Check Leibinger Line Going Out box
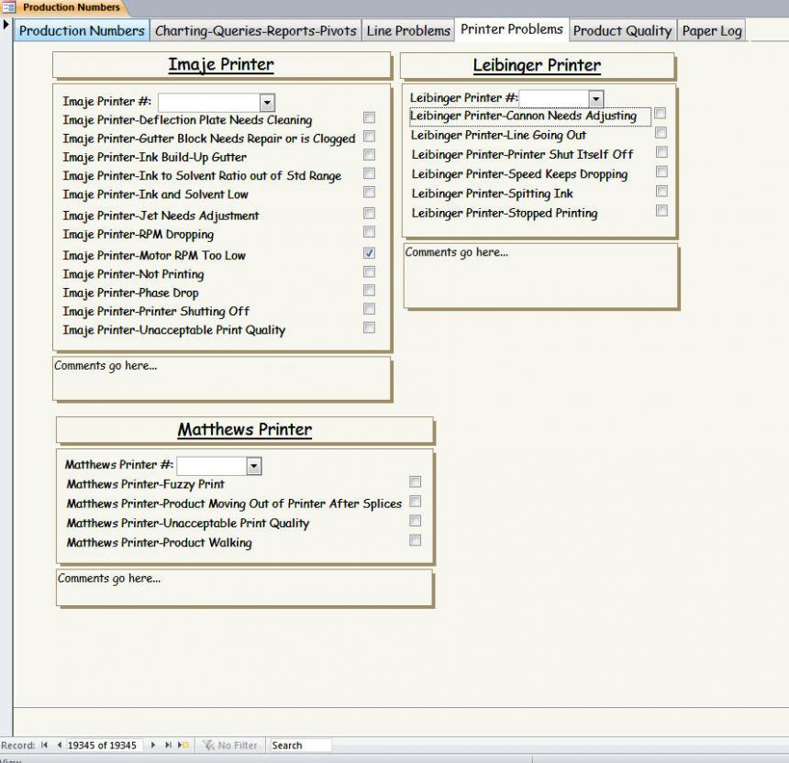The width and height of the screenshot is (789, 763). point(661,133)
